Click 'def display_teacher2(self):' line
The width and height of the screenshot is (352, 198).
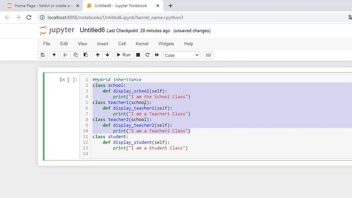[137, 125]
